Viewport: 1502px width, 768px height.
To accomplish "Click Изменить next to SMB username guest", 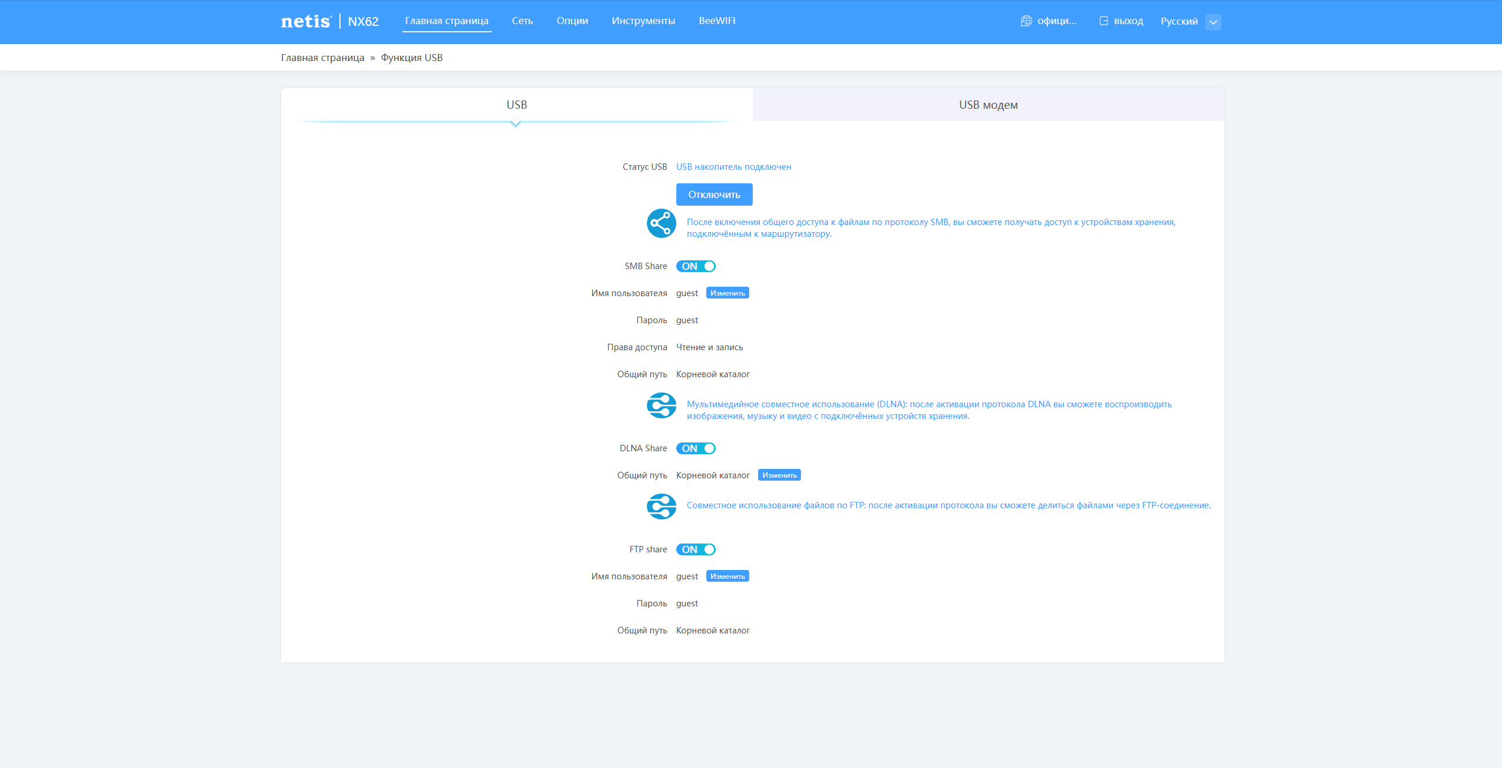I will click(x=727, y=293).
